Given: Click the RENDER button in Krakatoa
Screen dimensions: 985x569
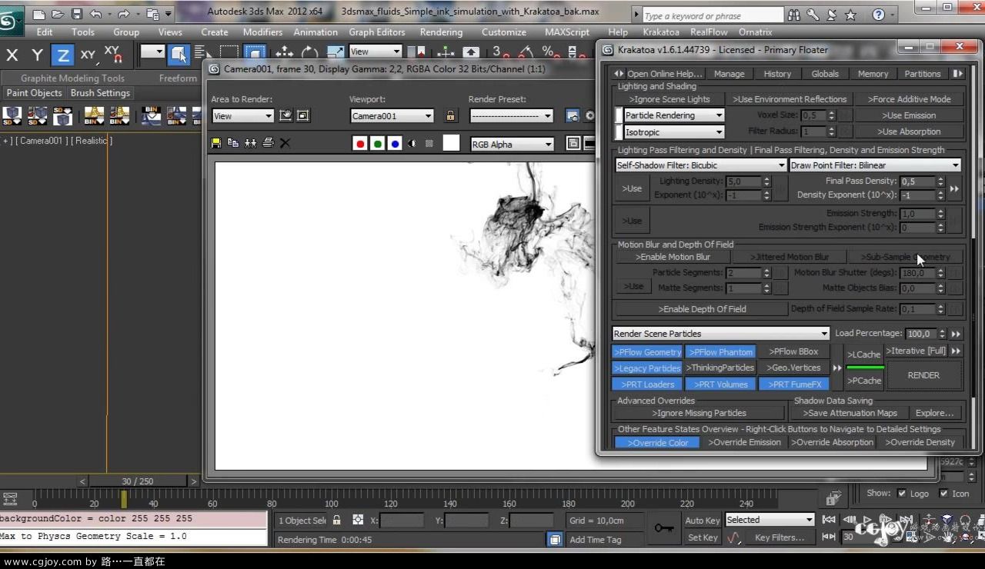Looking at the screenshot, I should [x=923, y=375].
